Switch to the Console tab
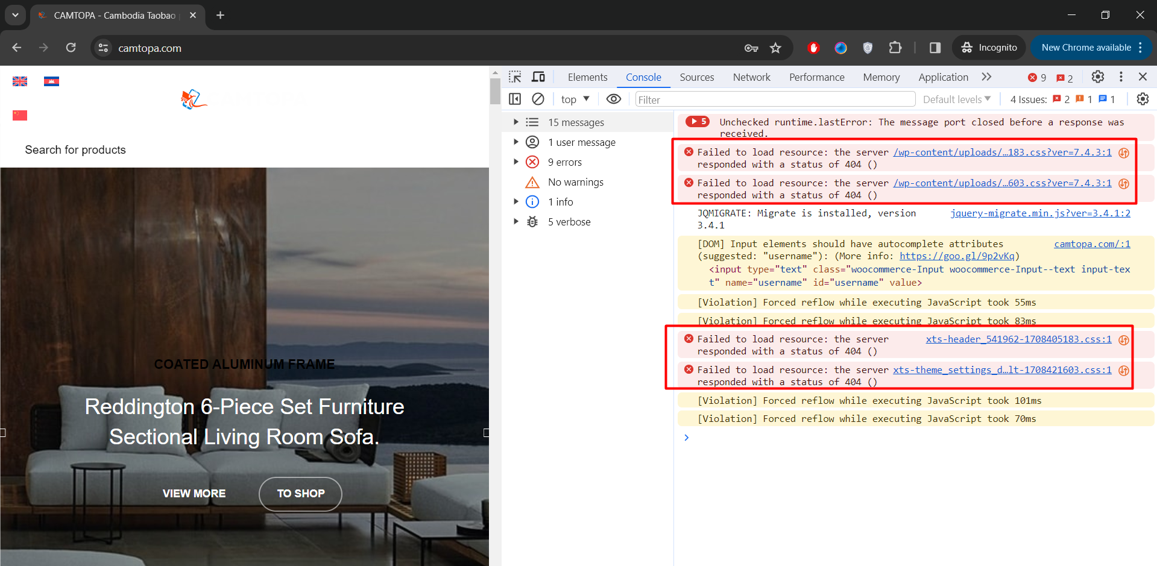The height and width of the screenshot is (566, 1157). pos(643,77)
